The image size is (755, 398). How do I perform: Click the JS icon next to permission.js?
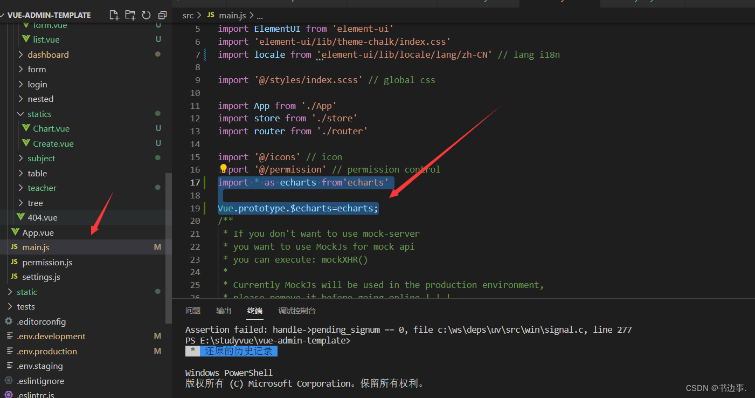coord(13,262)
